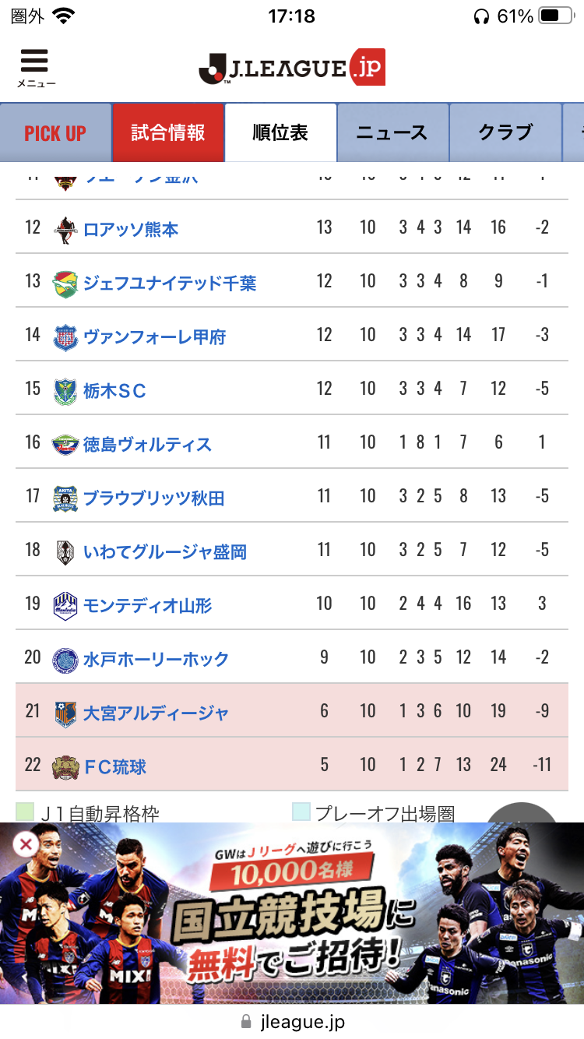The height and width of the screenshot is (1039, 584).
Task: Click the Roasso Kumamoto club crest
Action: [x=65, y=229]
